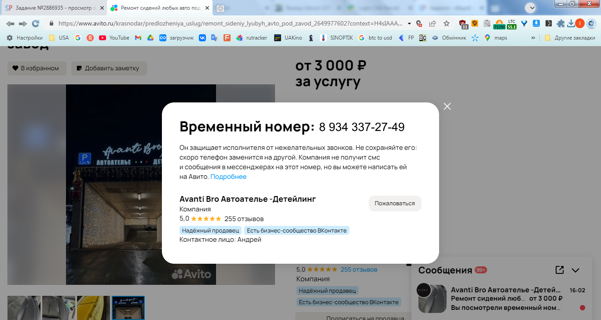Open the Google Drive bookmark icon

point(150,38)
